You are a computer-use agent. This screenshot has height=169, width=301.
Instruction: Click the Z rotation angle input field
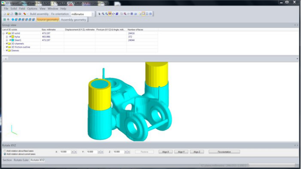119,152
